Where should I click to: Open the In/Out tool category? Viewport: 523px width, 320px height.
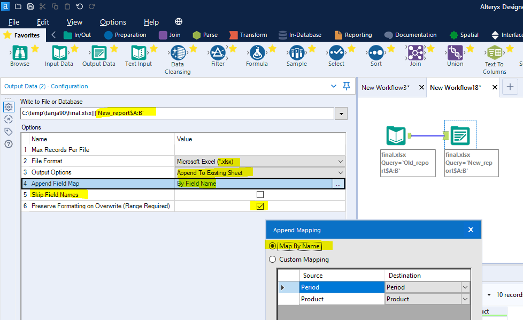coord(78,35)
